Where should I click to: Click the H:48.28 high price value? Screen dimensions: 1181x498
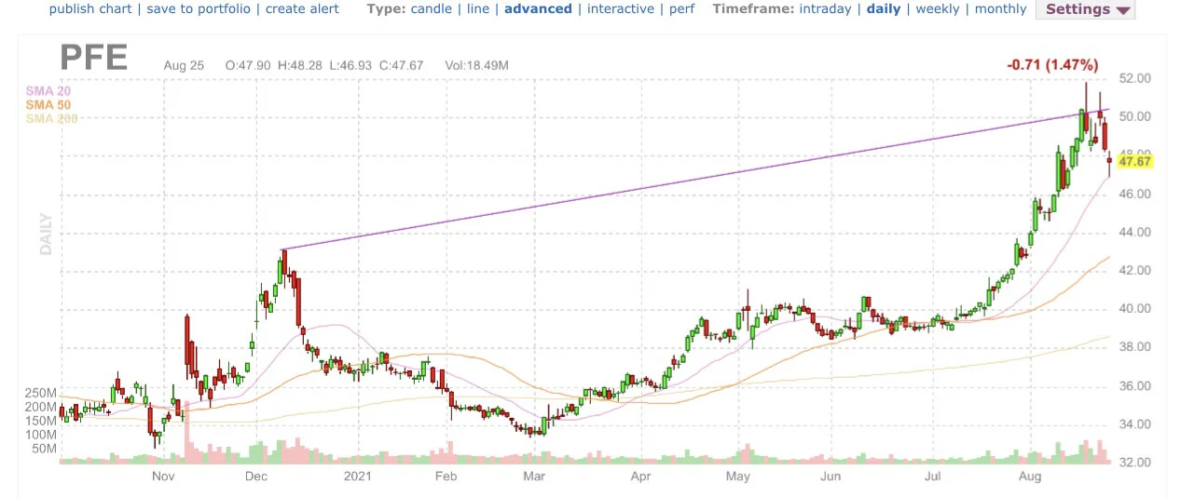(x=299, y=65)
